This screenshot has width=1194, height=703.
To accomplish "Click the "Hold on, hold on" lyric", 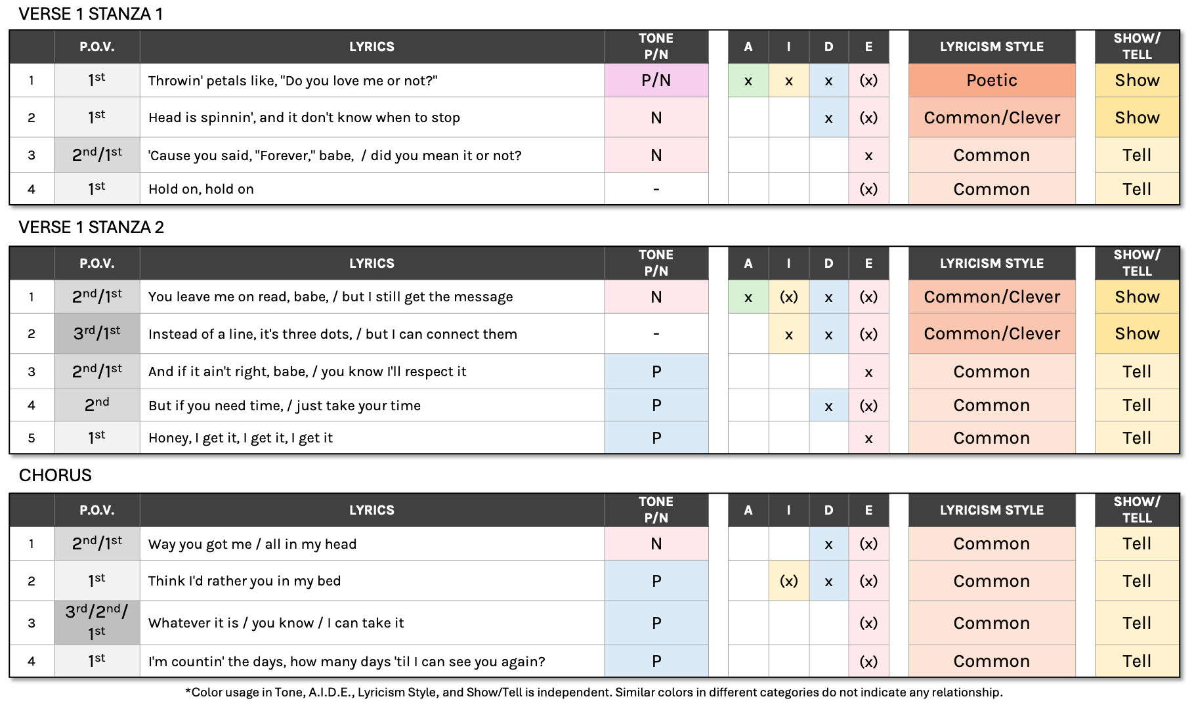I will (x=201, y=189).
